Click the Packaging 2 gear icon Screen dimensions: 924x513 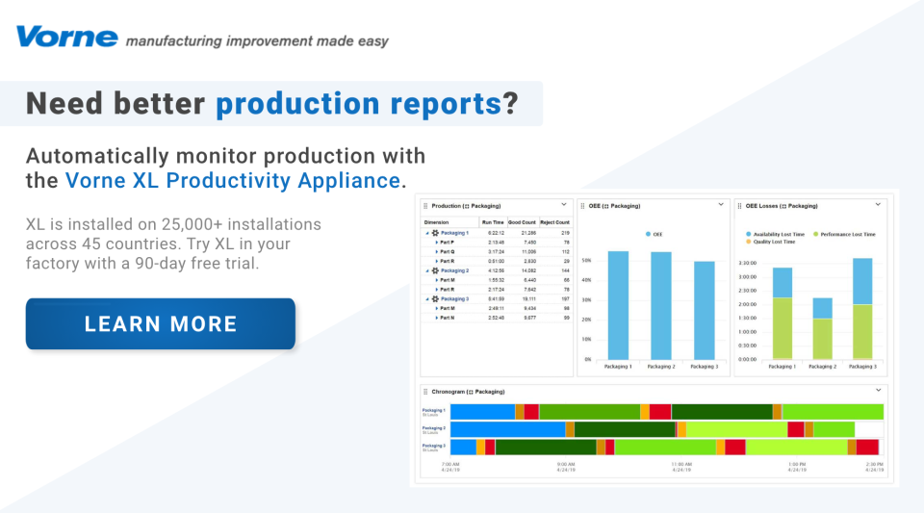point(435,270)
